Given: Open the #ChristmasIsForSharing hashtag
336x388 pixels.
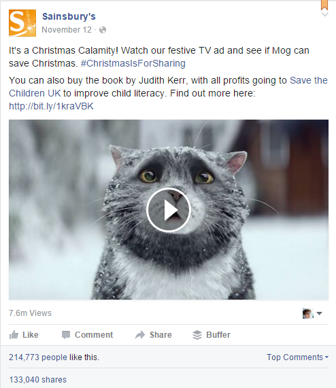Looking at the screenshot, I should click(133, 63).
